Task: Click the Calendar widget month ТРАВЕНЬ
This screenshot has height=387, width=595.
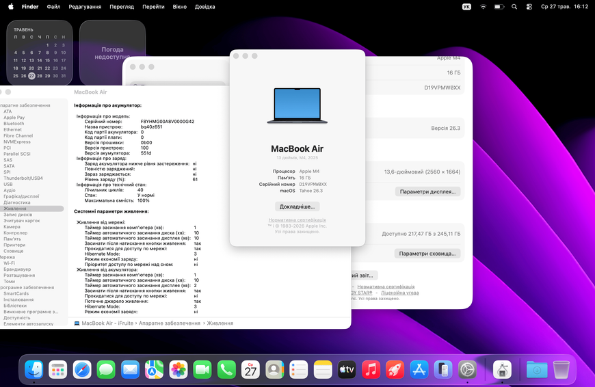Action: [23, 29]
